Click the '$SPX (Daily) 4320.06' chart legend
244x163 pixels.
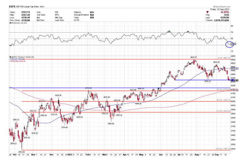(22, 57)
